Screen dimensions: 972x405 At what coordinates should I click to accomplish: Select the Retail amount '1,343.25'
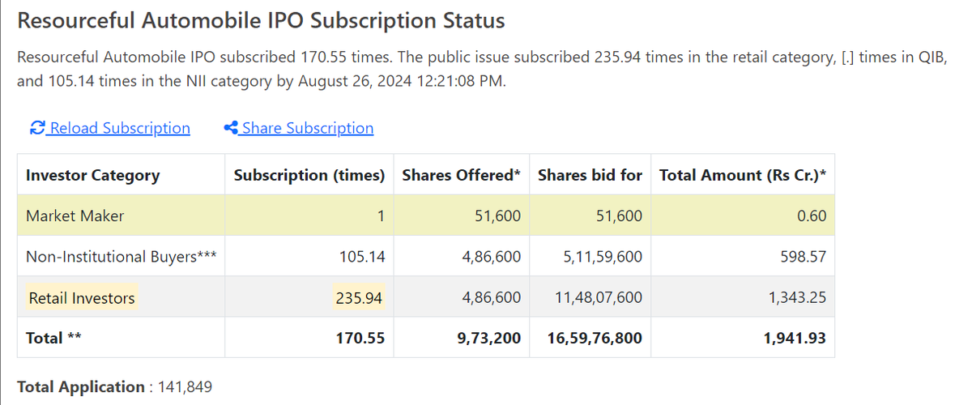[x=797, y=297]
